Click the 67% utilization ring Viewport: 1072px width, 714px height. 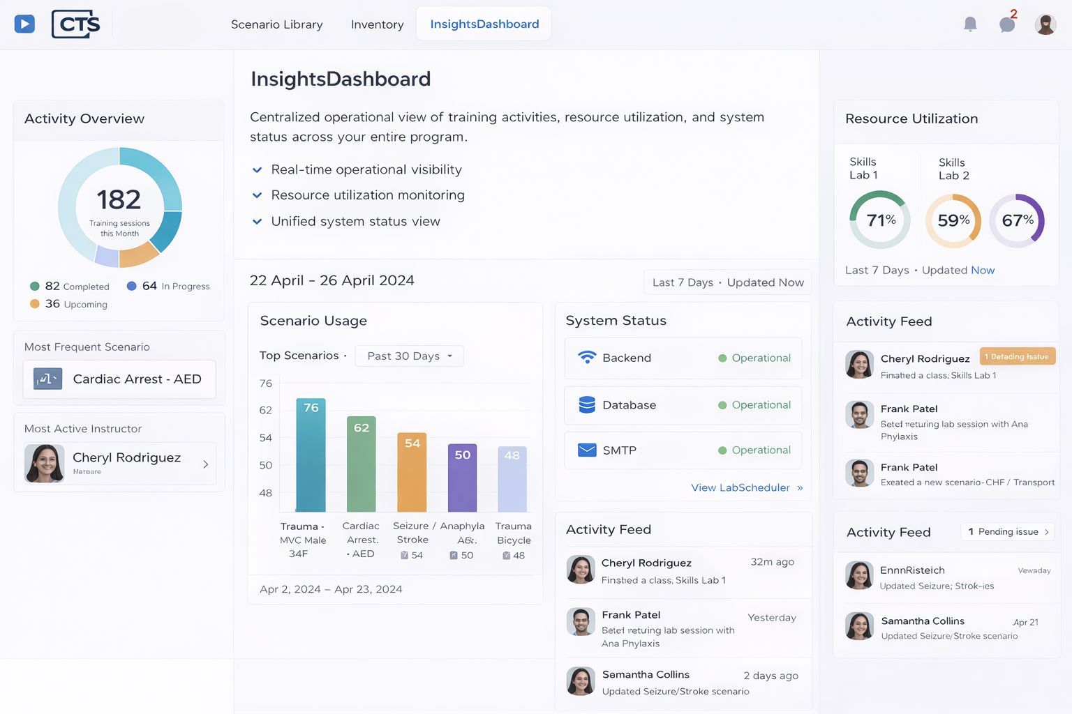1017,221
